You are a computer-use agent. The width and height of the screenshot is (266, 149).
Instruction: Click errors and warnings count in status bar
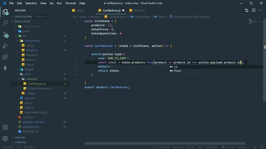click(30, 147)
